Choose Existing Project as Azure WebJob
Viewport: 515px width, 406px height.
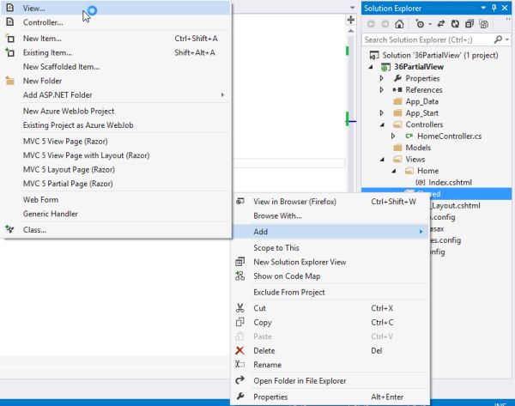[x=116, y=125]
